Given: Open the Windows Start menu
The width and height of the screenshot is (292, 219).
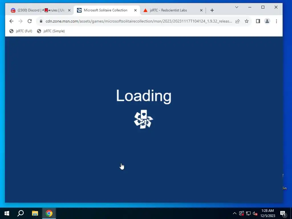Looking at the screenshot, I should coord(7,213).
